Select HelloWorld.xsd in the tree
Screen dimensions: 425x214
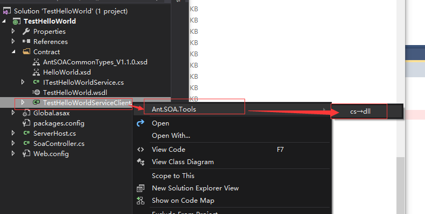tap(67, 72)
